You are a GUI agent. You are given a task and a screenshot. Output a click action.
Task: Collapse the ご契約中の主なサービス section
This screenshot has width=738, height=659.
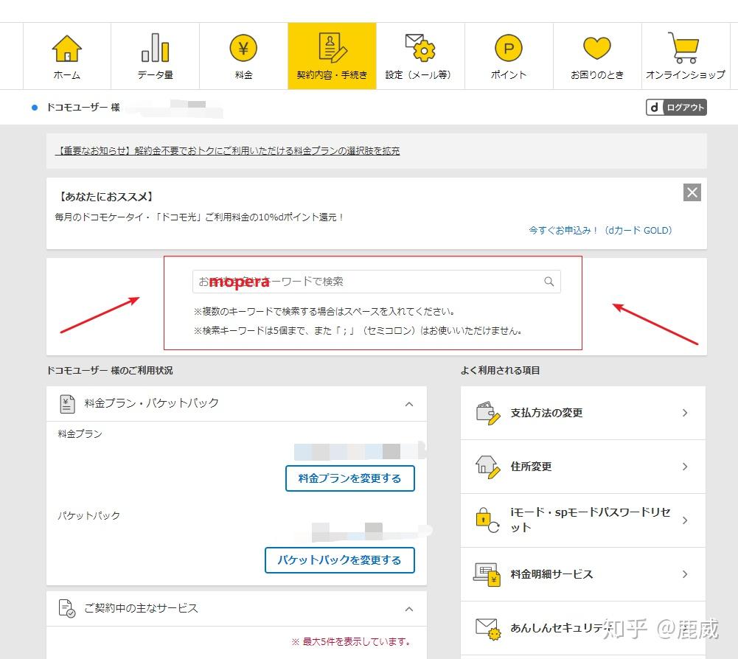point(409,608)
